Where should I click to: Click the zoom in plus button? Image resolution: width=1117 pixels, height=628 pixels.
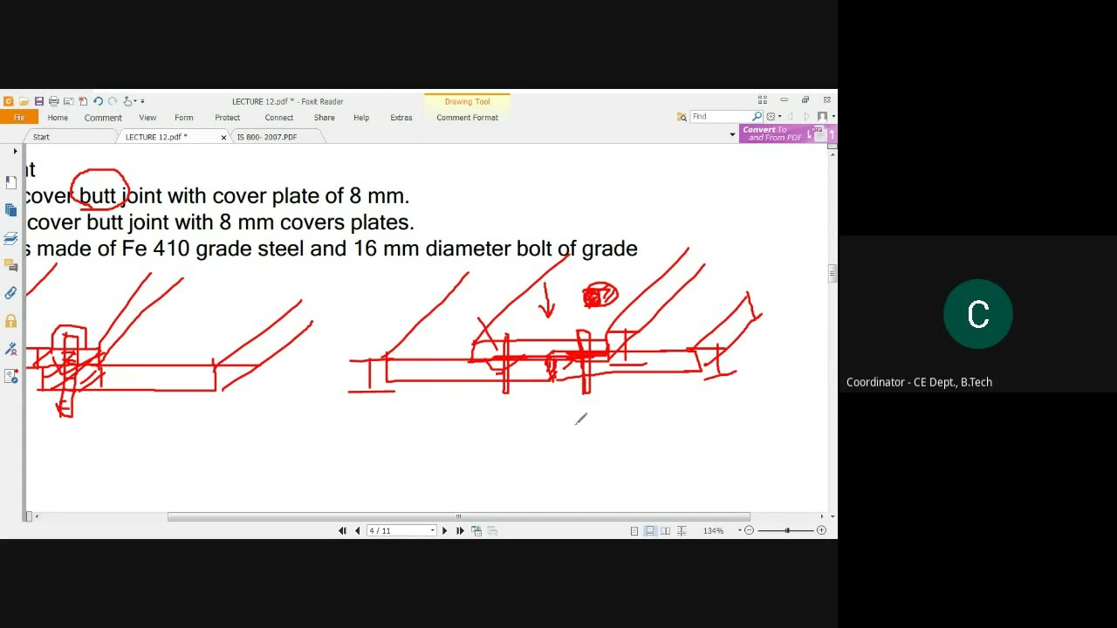click(x=821, y=530)
